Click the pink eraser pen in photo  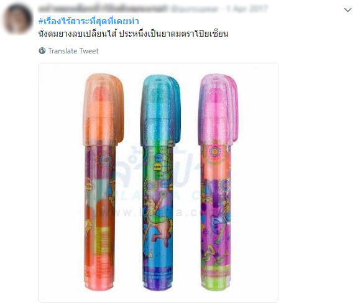coord(218,182)
